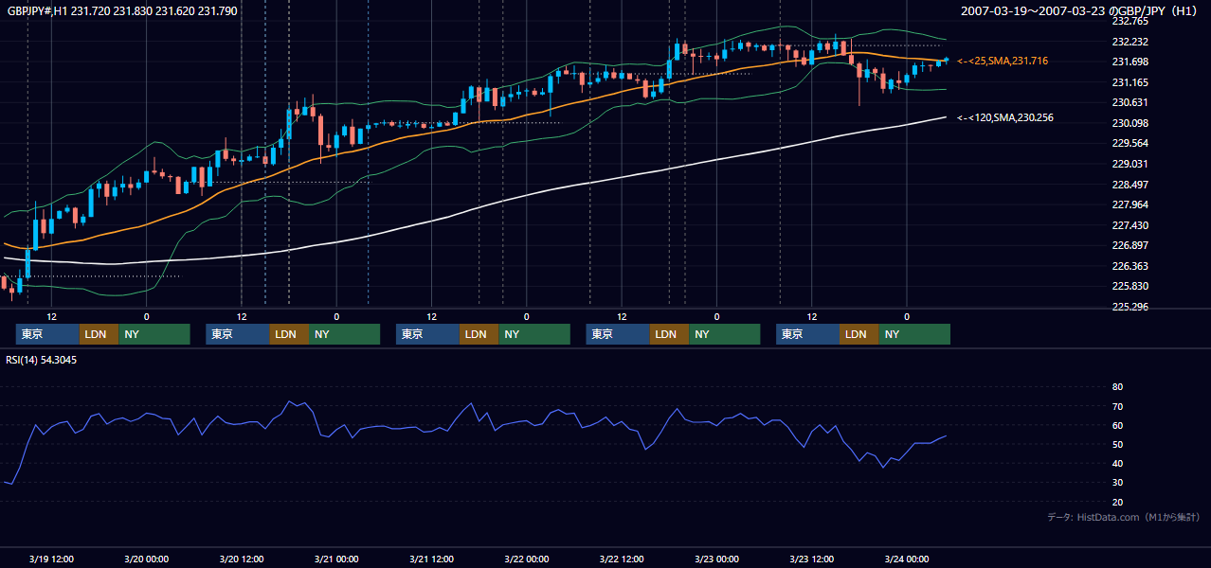The width and height of the screenshot is (1211, 568).
Task: Select the LDN session box for 3/21
Action: coord(479,334)
